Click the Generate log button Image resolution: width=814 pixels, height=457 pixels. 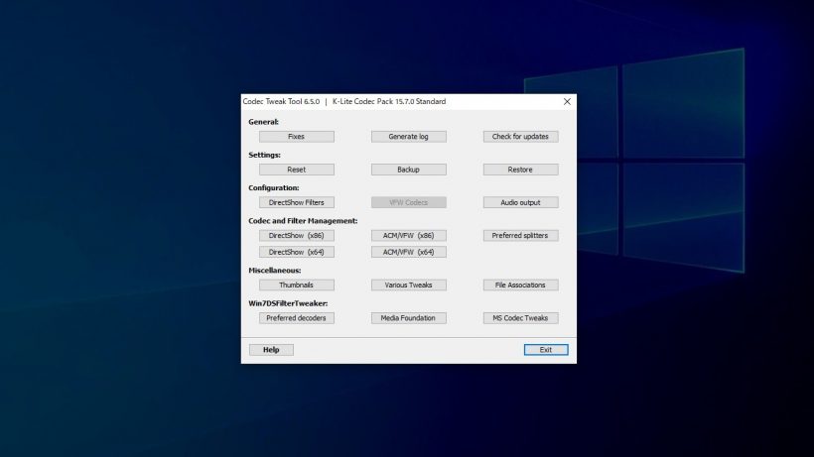point(409,137)
